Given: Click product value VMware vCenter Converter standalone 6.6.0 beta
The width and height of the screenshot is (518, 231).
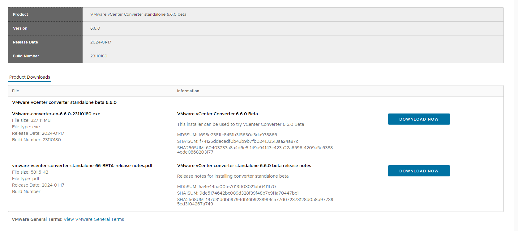Looking at the screenshot, I should click(138, 14).
